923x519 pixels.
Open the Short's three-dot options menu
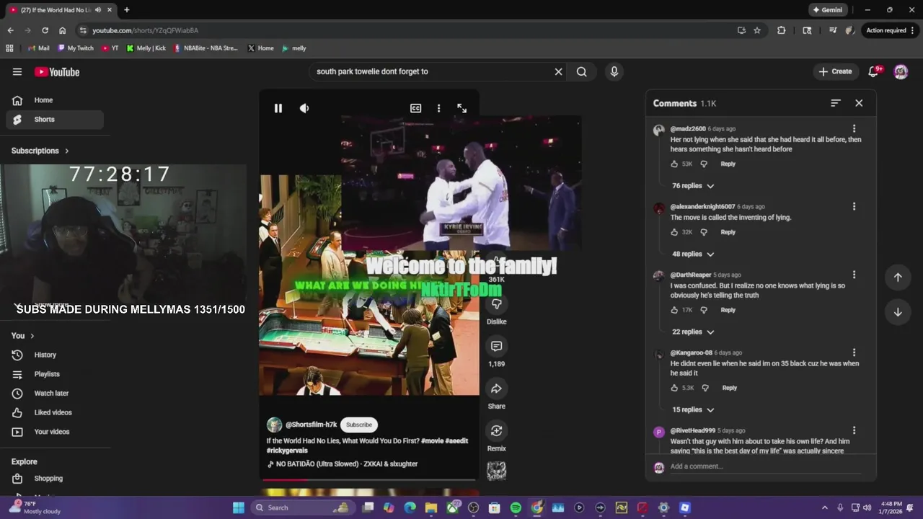click(x=438, y=108)
